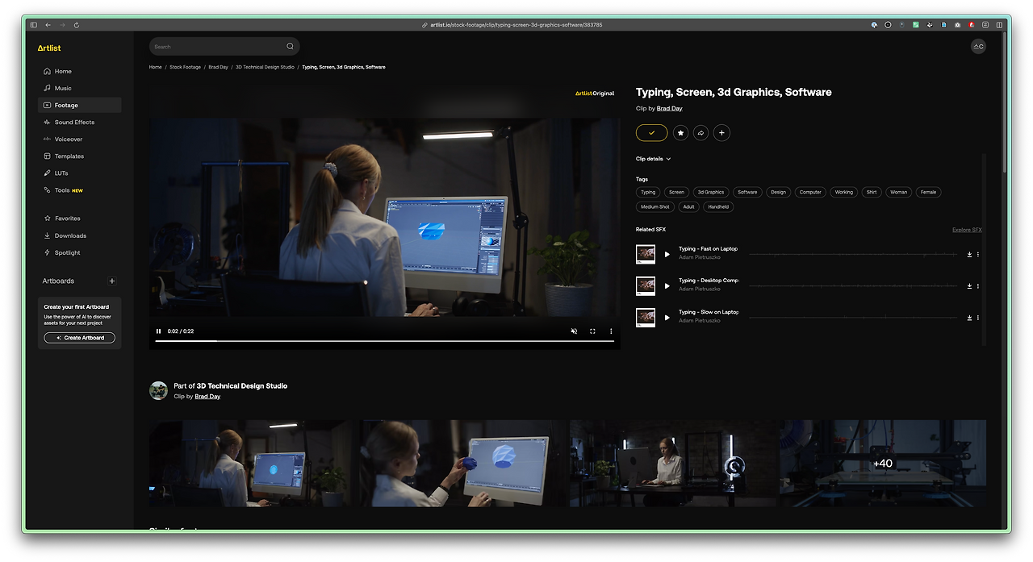Open video player more options menu
Viewport: 1033px width, 562px height.
pos(611,331)
